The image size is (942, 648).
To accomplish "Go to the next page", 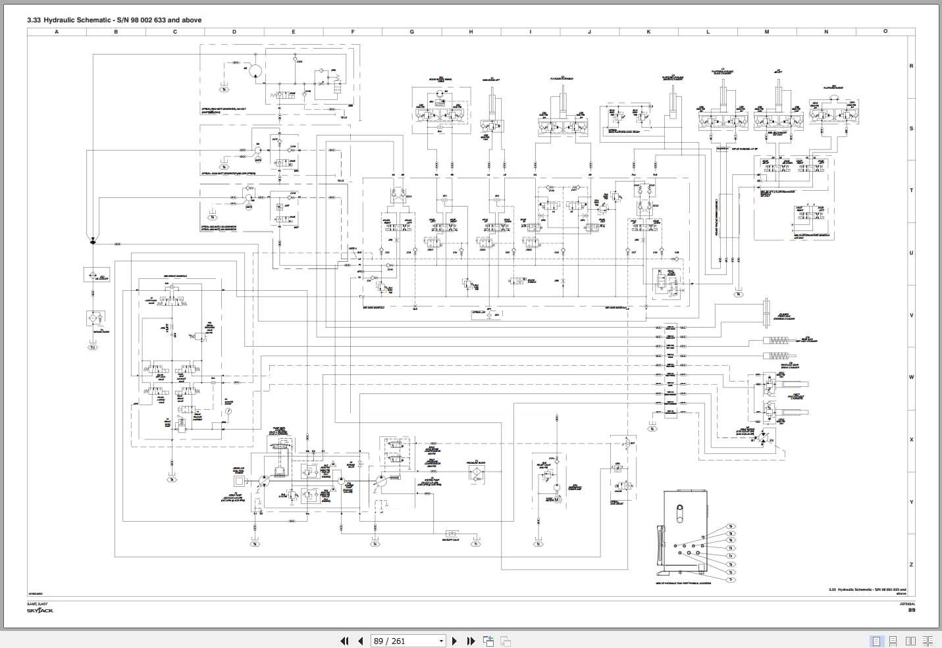I will (454, 641).
